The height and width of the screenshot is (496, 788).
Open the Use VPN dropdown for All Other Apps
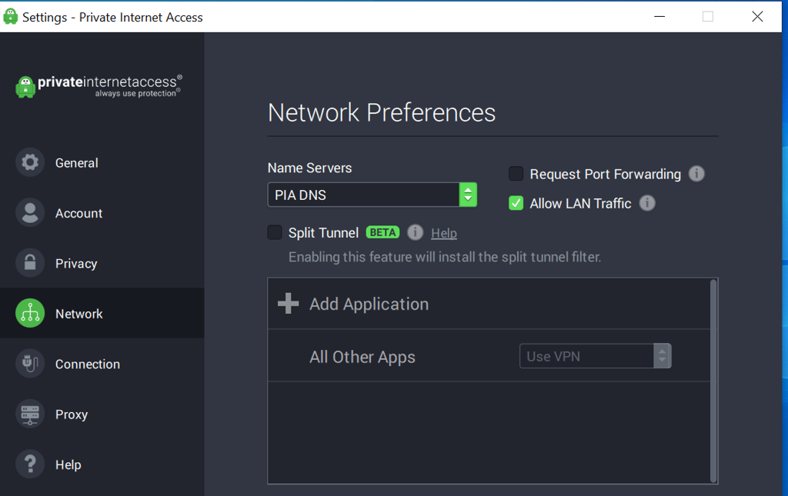click(x=595, y=356)
